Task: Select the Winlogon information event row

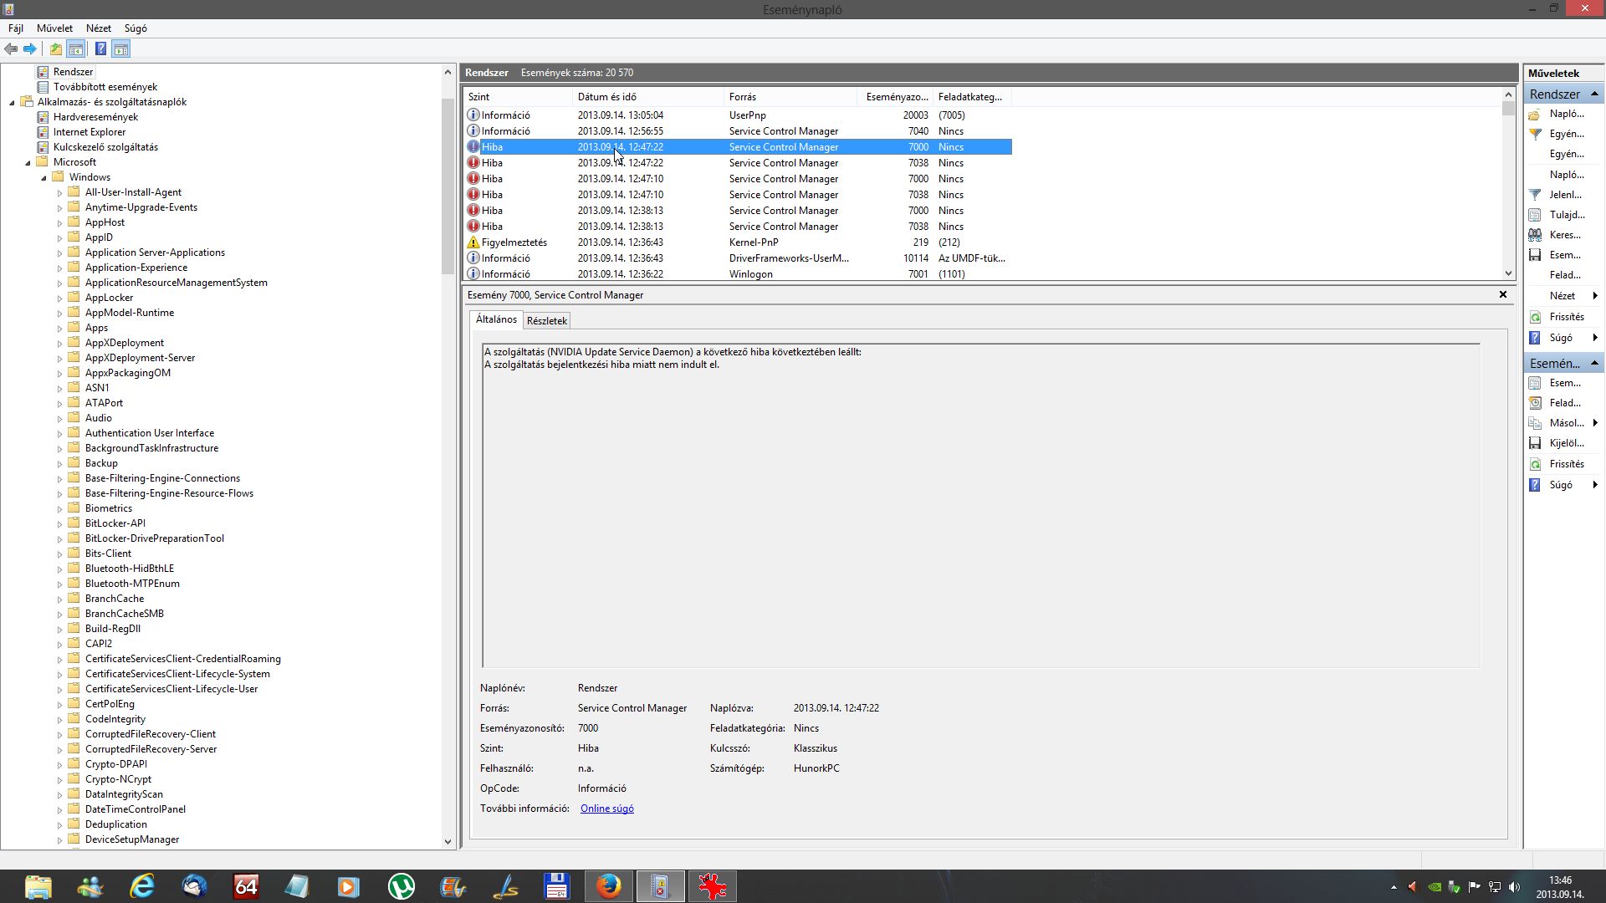Action: 738,274
